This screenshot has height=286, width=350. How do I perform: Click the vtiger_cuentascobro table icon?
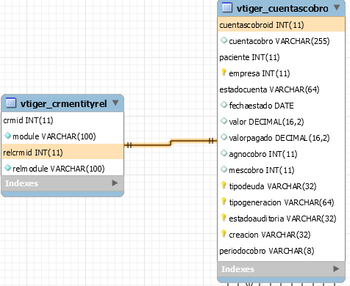pyautogui.click(x=227, y=7)
